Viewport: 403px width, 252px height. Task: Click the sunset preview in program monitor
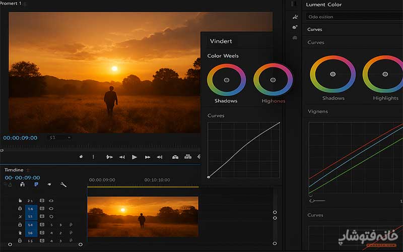[x=105, y=72]
